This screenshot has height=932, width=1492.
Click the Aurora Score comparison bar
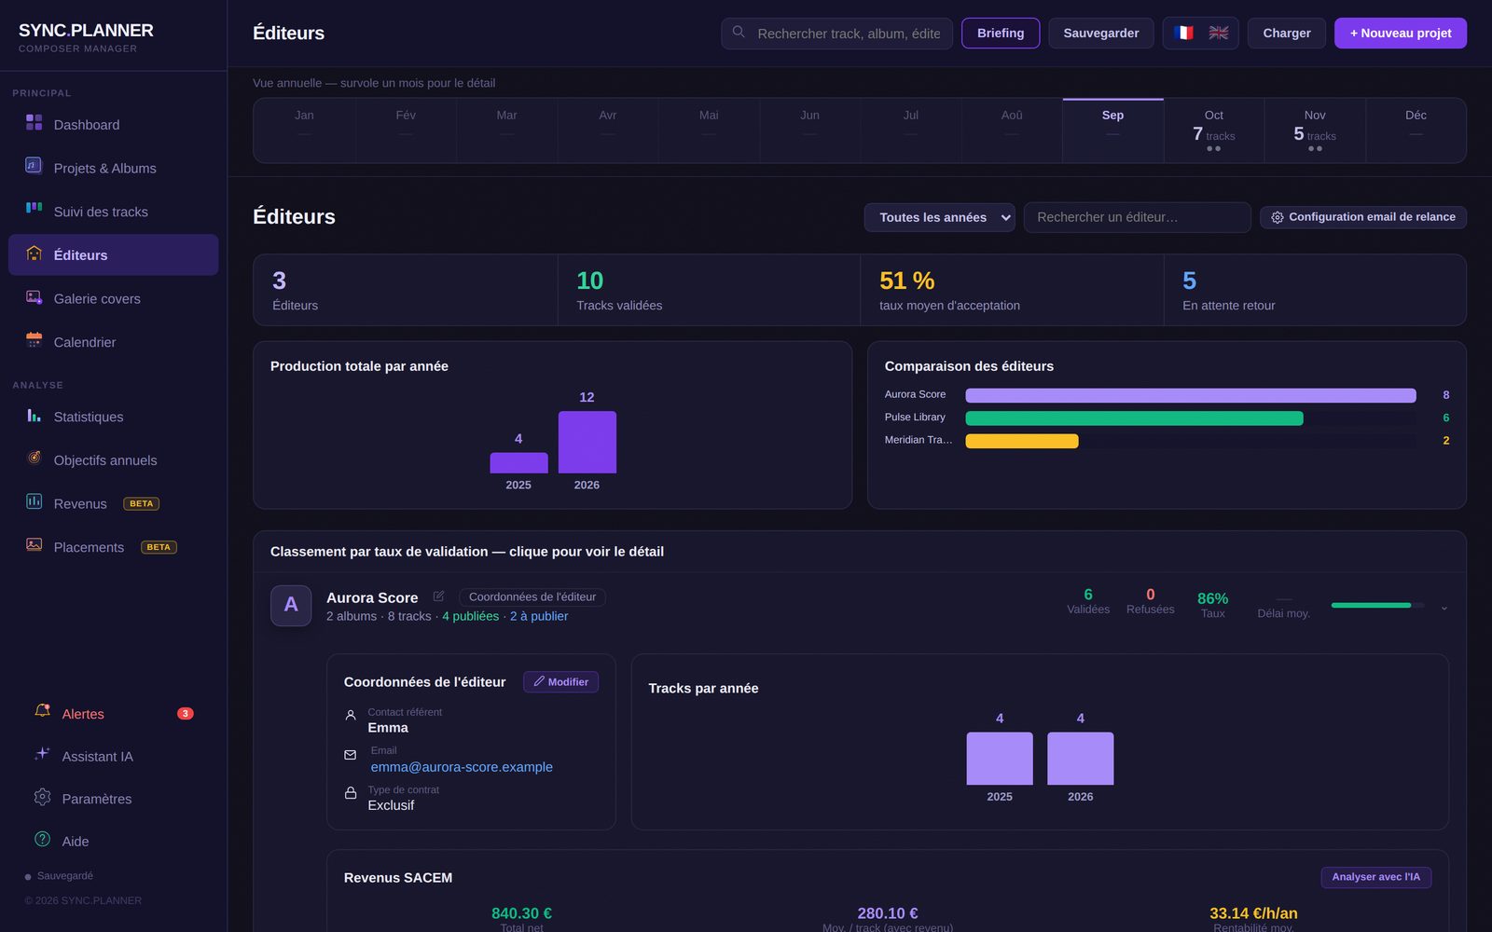point(1190,395)
